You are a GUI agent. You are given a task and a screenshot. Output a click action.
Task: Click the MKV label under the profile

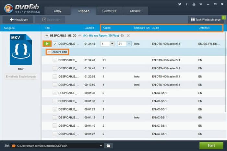coord(21,69)
